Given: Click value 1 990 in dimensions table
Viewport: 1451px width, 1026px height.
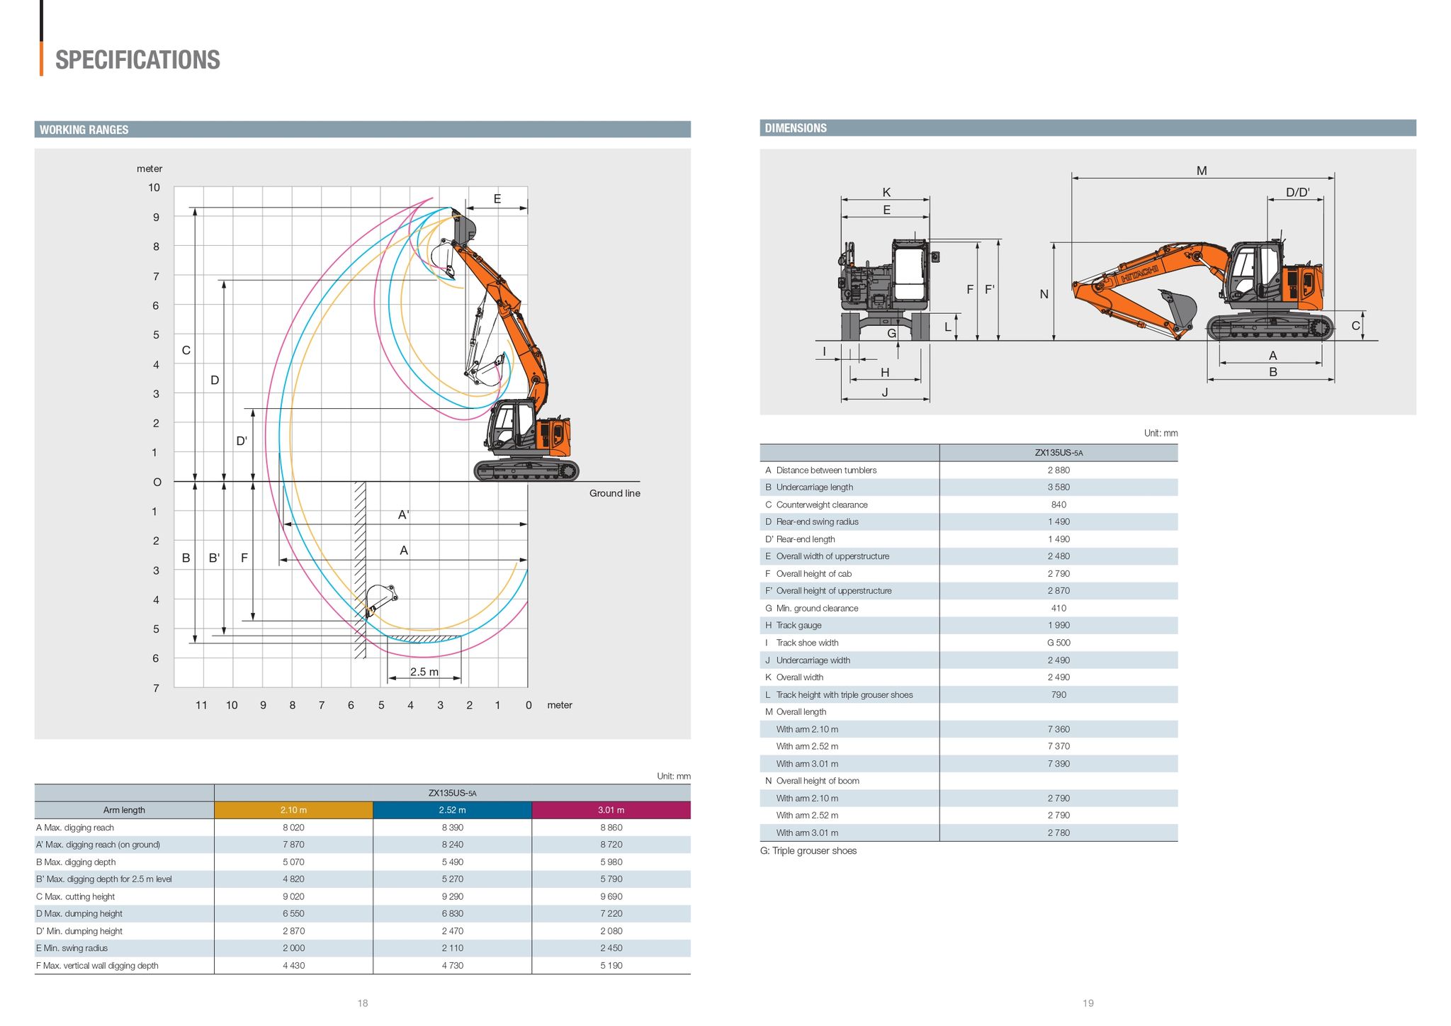Looking at the screenshot, I should pos(1058,626).
